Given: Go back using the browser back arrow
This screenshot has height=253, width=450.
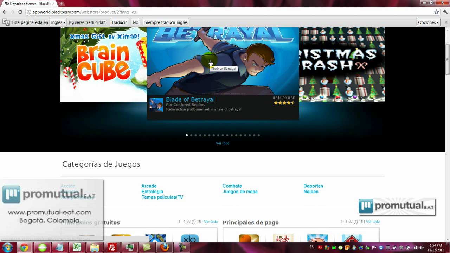Looking at the screenshot, I should click(5, 12).
